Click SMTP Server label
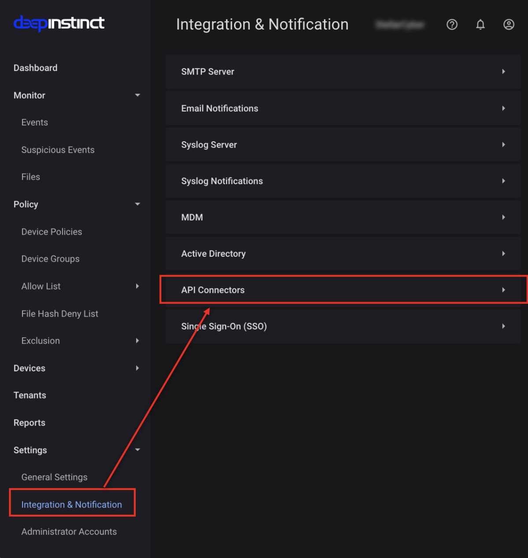Image resolution: width=528 pixels, height=558 pixels. click(208, 71)
